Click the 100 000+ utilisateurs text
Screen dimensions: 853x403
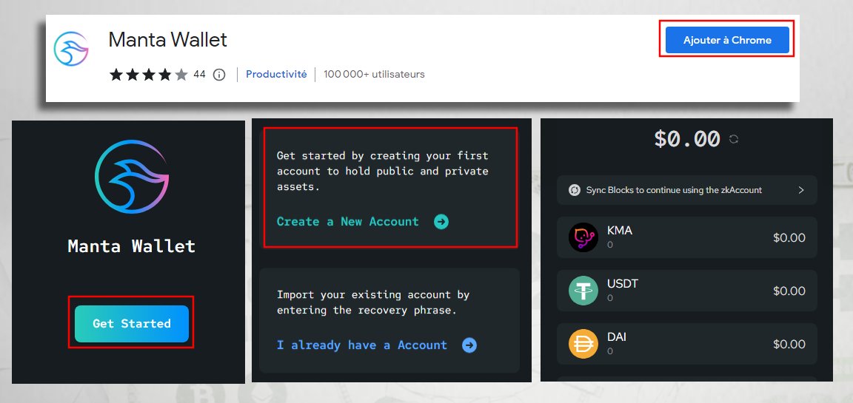click(374, 75)
